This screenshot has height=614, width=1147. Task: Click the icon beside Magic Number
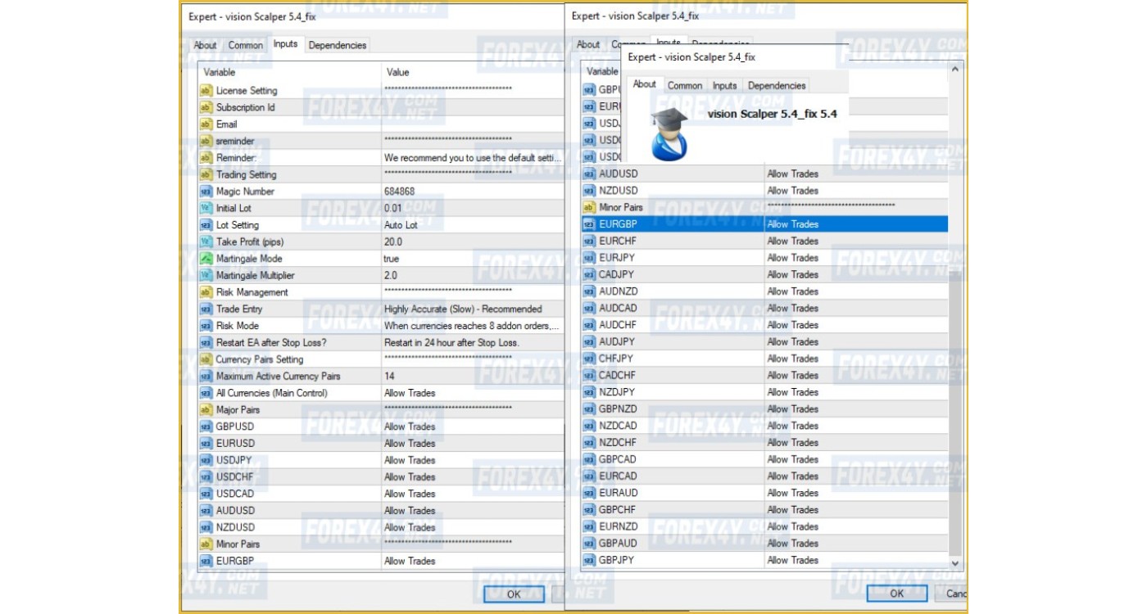pyautogui.click(x=206, y=192)
